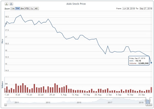Screen dimensions: 154x109
Task: Select the 1m zoom range
Action: coord(13,8)
